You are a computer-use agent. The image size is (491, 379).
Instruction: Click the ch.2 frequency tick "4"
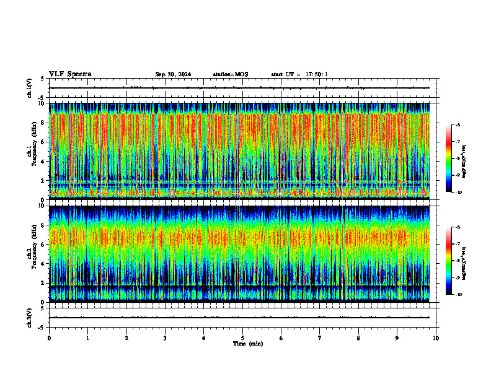pyautogui.click(x=43, y=264)
